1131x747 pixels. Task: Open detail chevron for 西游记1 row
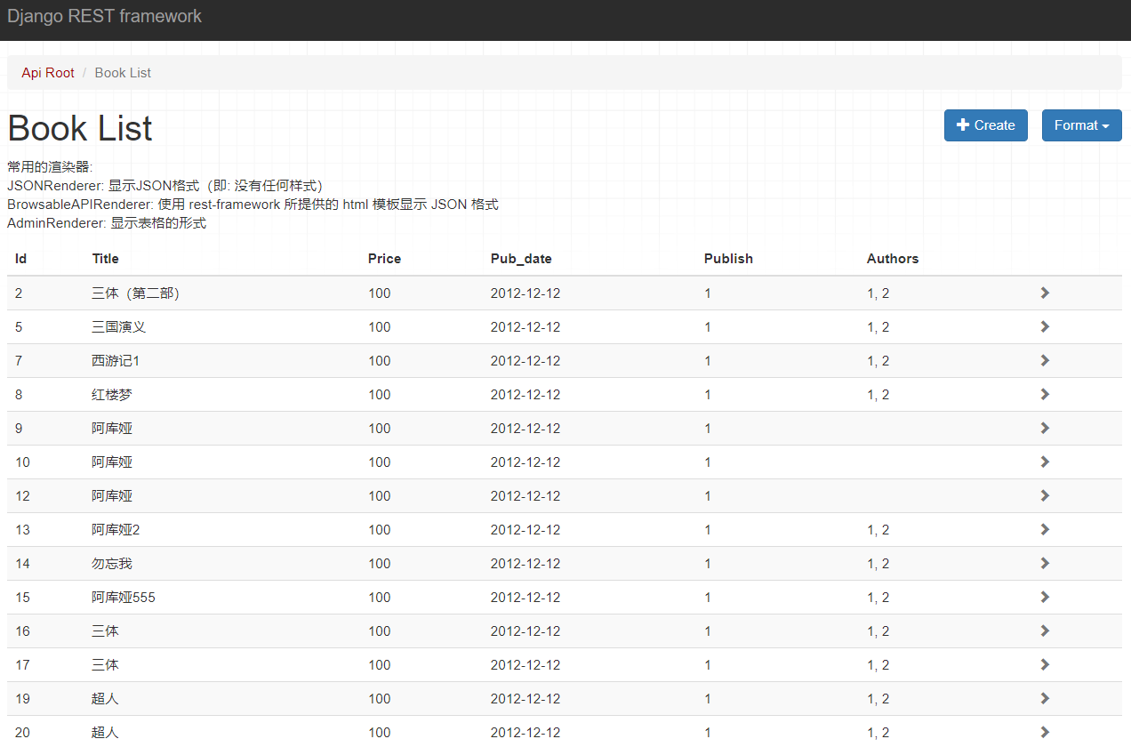(1045, 360)
